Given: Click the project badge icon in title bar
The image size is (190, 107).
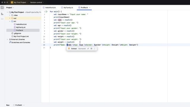Looking at the screenshot, I should 12,2.
